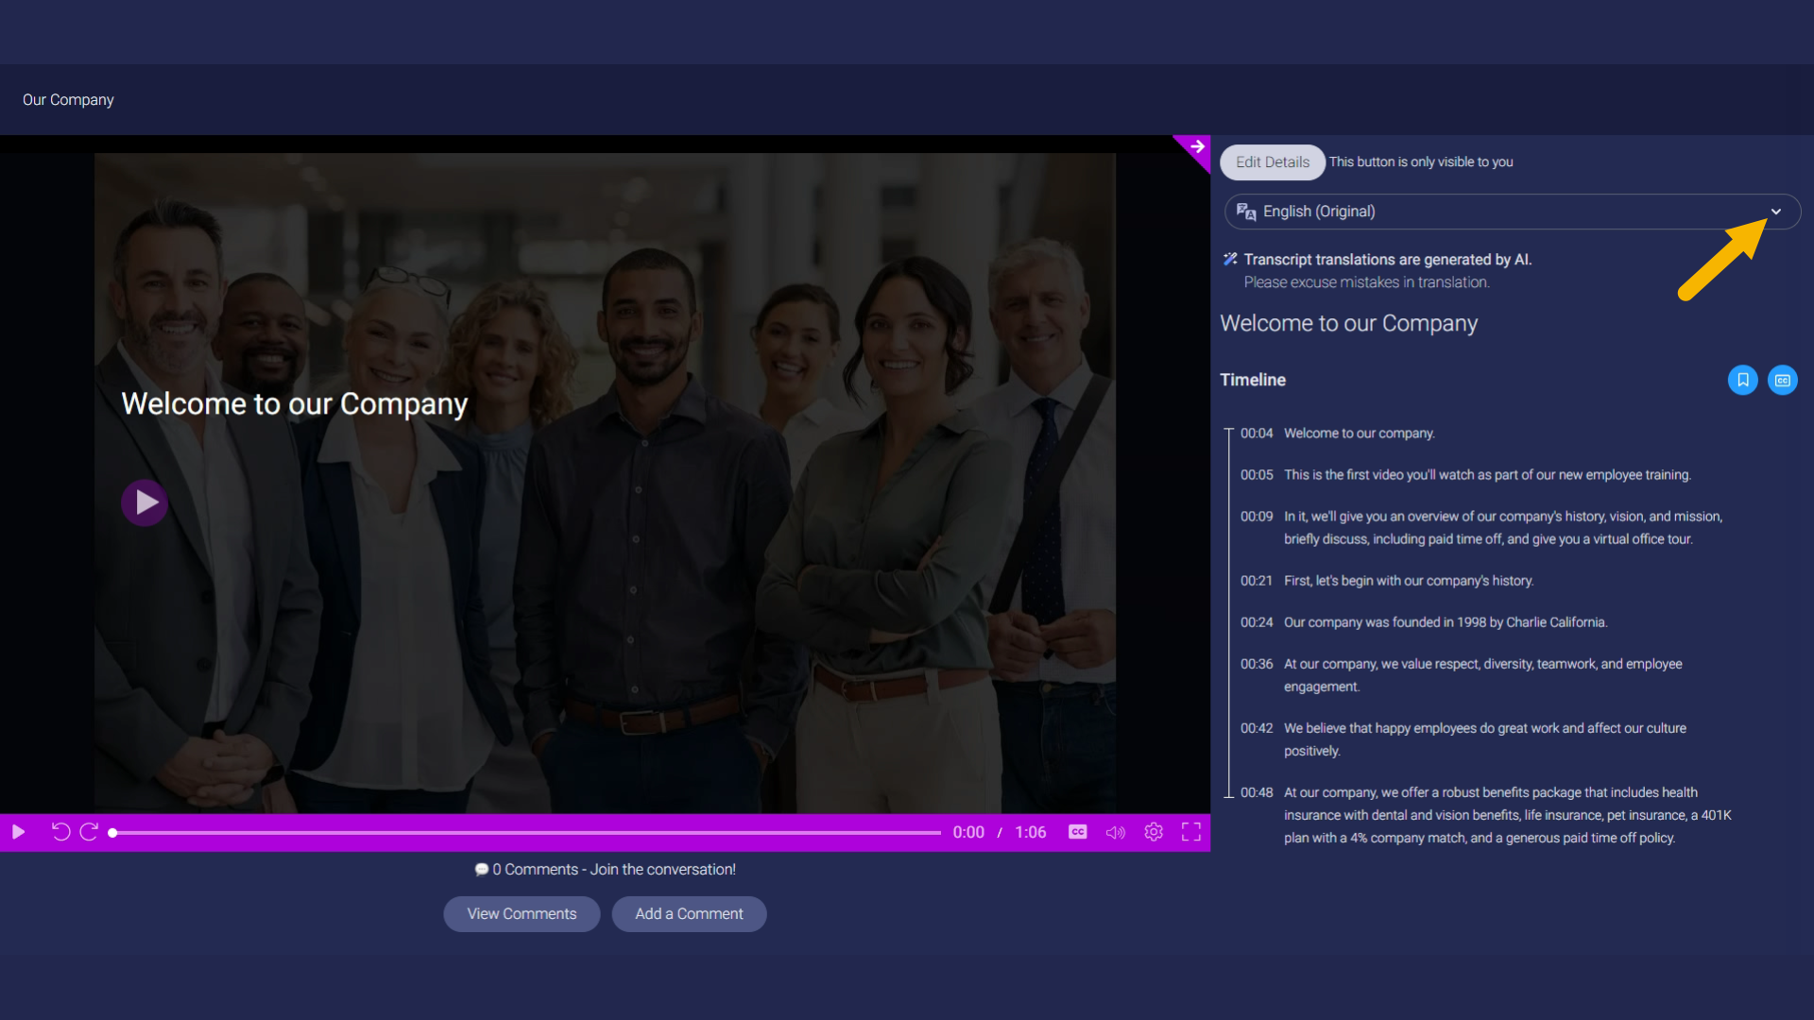Mute the video volume icon
The width and height of the screenshot is (1814, 1020).
(x=1116, y=832)
